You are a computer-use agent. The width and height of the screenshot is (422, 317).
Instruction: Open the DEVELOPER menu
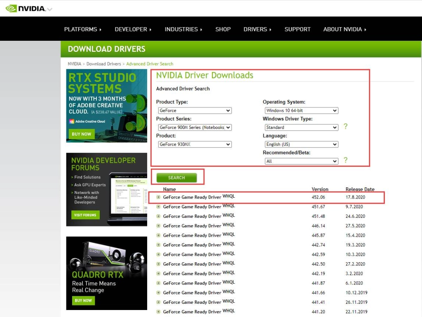tap(133, 29)
